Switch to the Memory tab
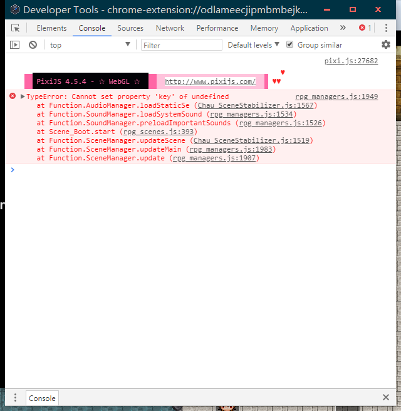This screenshot has width=401, height=411. (264, 28)
